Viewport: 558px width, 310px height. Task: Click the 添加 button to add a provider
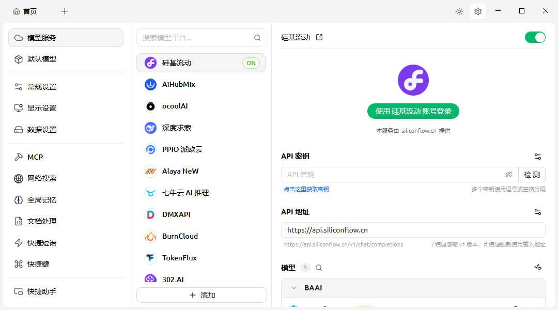click(202, 295)
